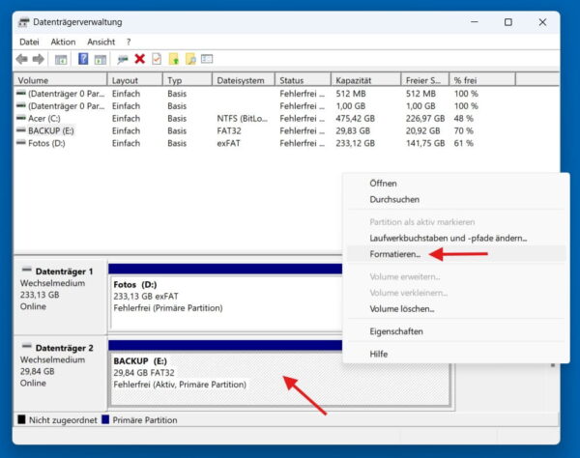Select the Fotos (D:) partition block
Screen dimensions: 580x458
tap(226, 303)
